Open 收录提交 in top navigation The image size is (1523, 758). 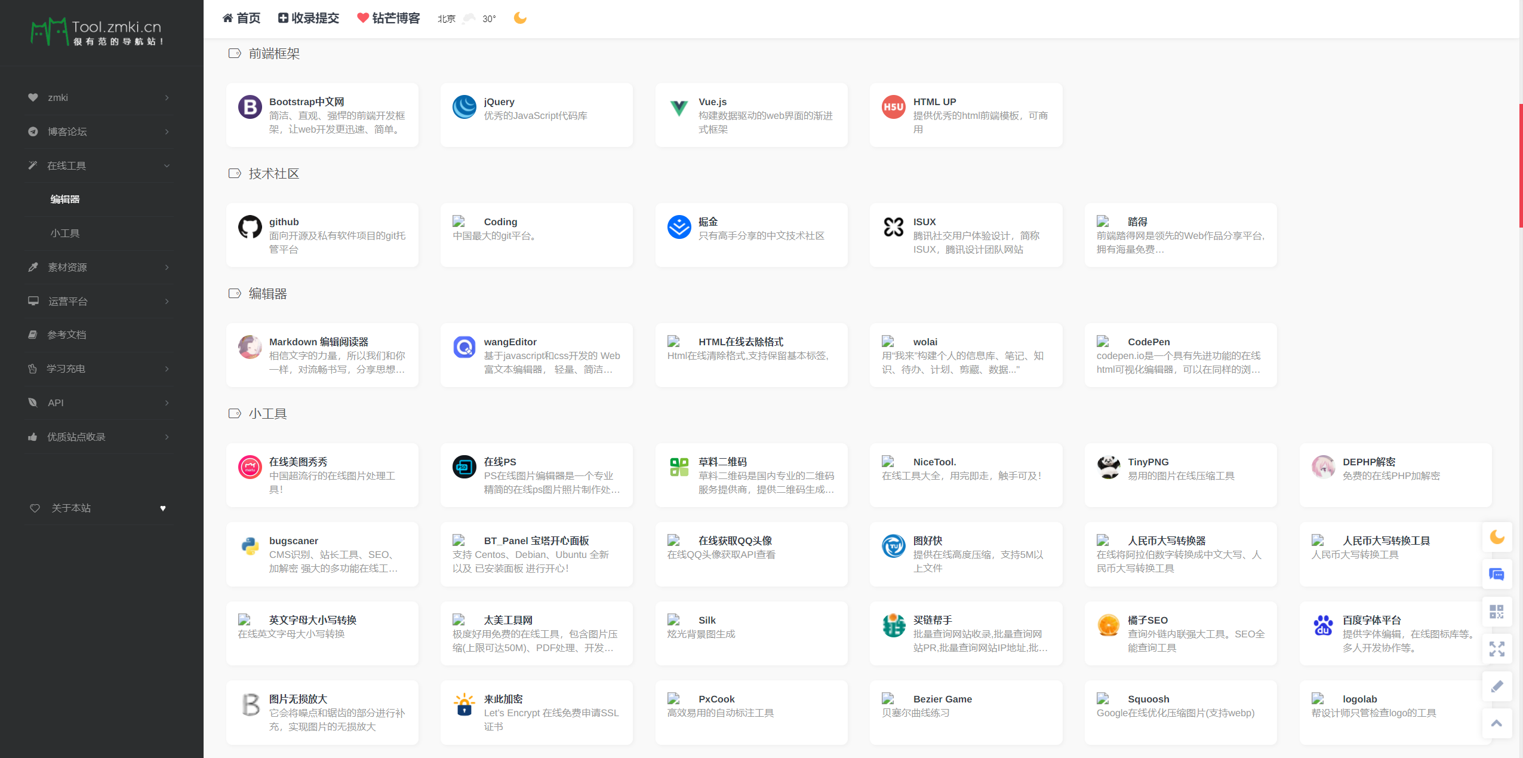309,18
